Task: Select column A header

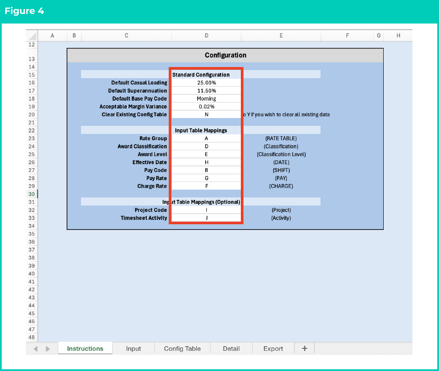Action: coord(52,36)
